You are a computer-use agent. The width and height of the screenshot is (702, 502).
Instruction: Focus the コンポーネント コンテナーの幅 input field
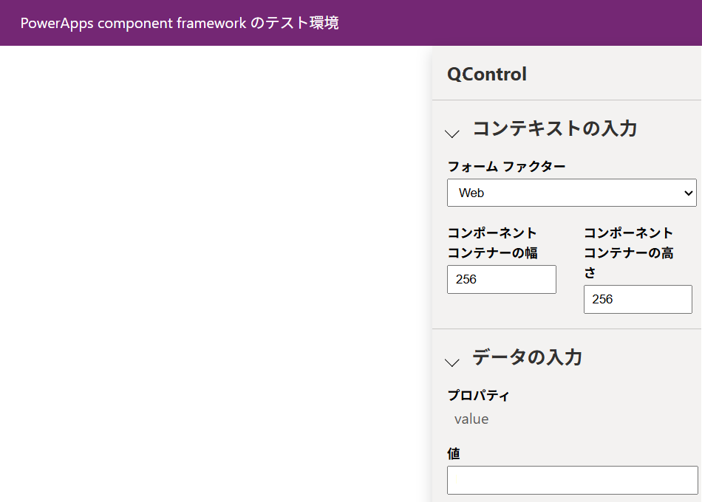coord(502,279)
